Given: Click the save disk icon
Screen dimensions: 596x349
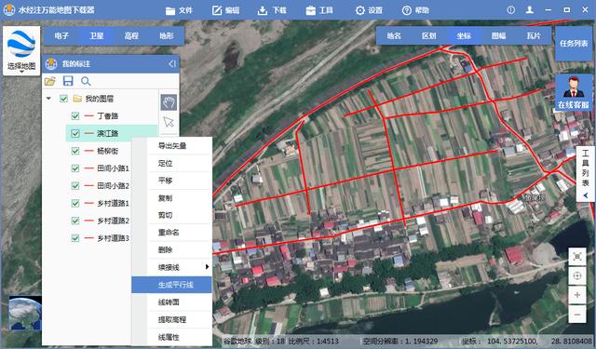Looking at the screenshot, I should [68, 81].
